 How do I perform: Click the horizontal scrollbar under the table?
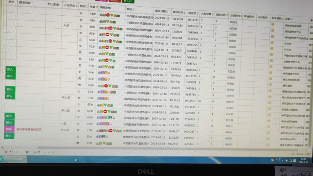(x=168, y=148)
